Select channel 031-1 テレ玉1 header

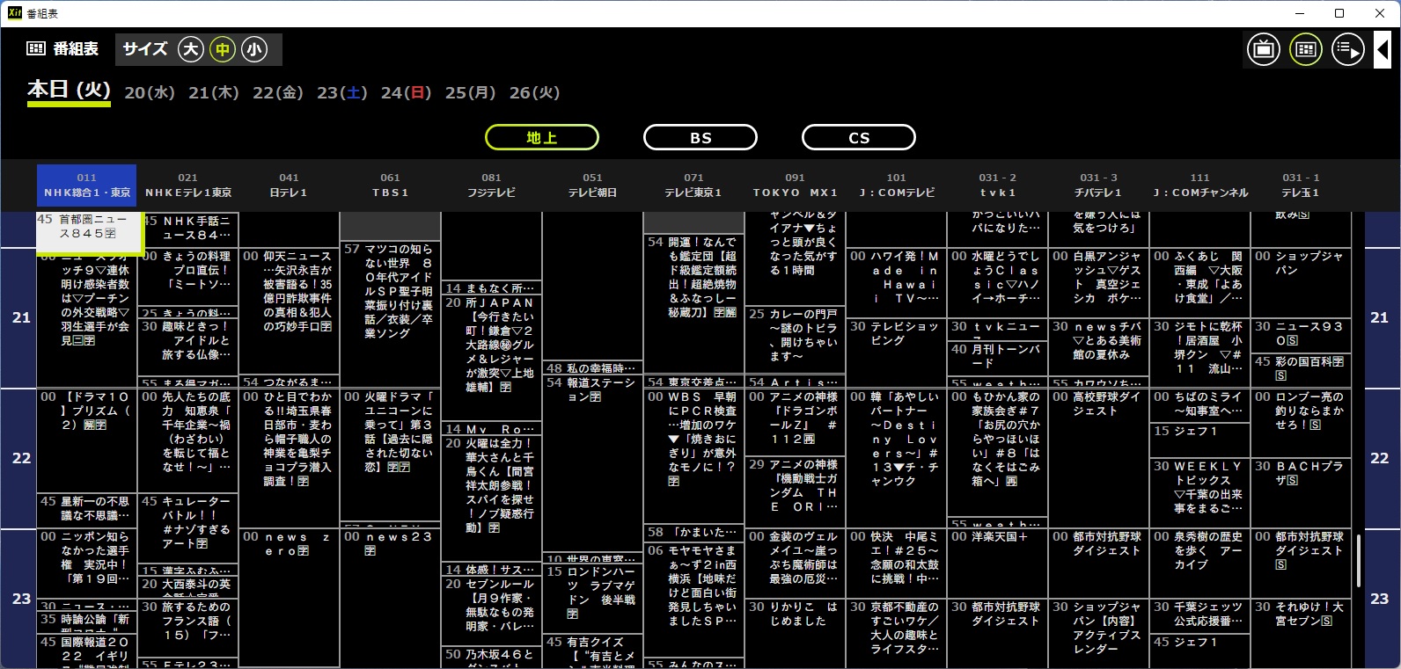(x=1302, y=185)
